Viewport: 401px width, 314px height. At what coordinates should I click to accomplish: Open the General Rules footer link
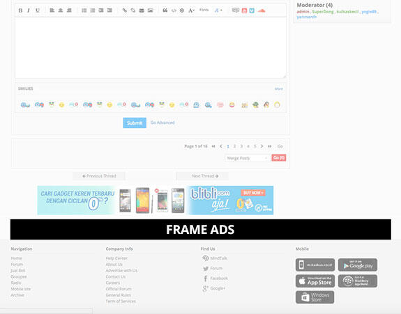click(x=118, y=295)
